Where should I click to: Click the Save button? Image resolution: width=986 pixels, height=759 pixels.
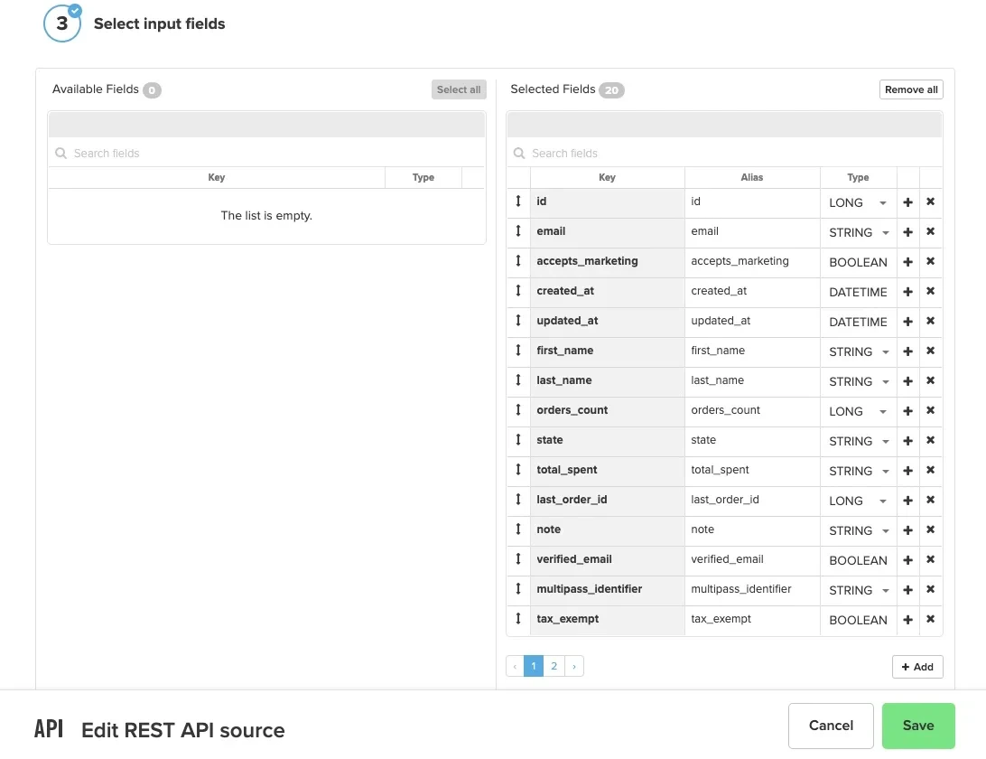(x=918, y=726)
